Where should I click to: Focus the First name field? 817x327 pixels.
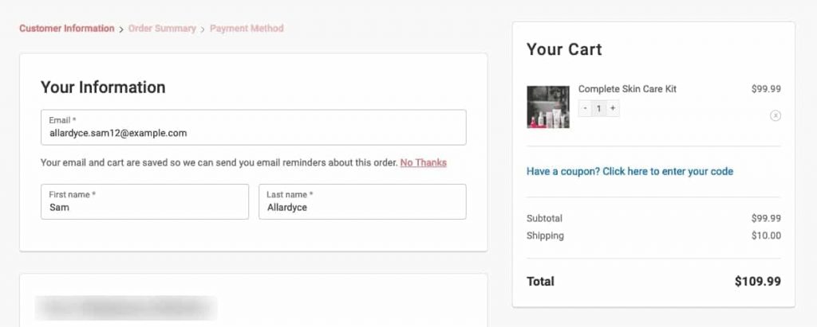pos(145,202)
